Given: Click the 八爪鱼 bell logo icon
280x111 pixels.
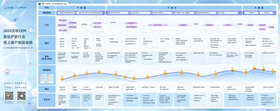Looking at the screenshot, I should click(x=5, y=8).
